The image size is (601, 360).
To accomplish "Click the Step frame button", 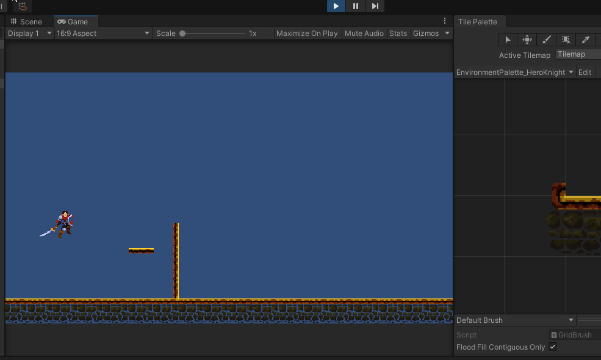I will coord(375,6).
